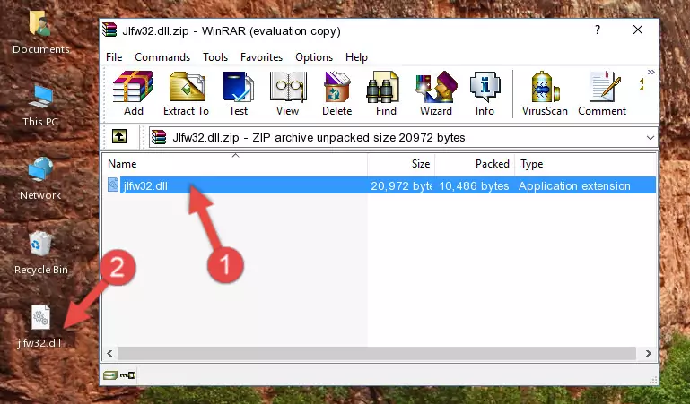
Task: Select the This PC desktop icon
Action: coord(40,106)
